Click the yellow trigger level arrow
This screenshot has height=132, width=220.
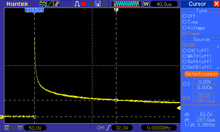178,108
